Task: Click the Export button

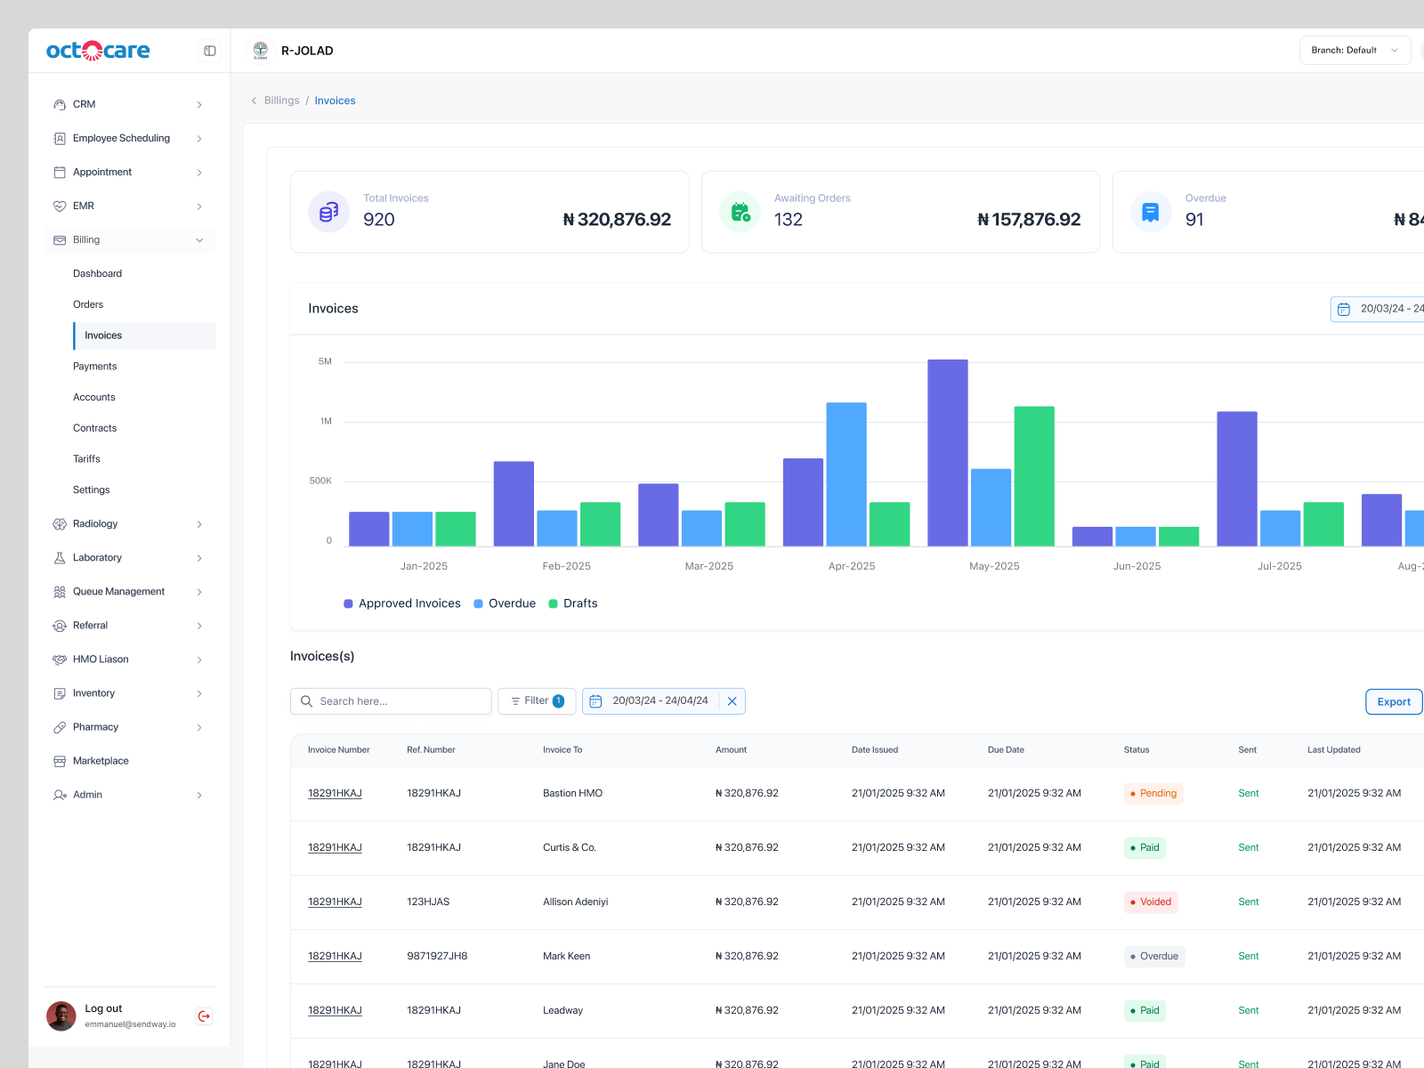Action: tap(1393, 701)
